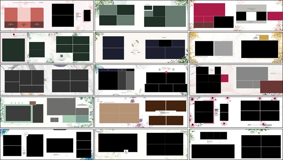
Task: Open the tan and brown purple-flower template
Action: point(141,112)
